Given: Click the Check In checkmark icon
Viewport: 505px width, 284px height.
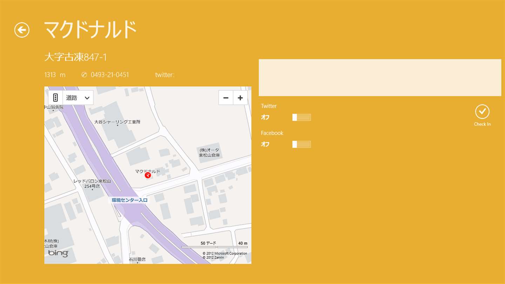Looking at the screenshot, I should click(x=482, y=112).
